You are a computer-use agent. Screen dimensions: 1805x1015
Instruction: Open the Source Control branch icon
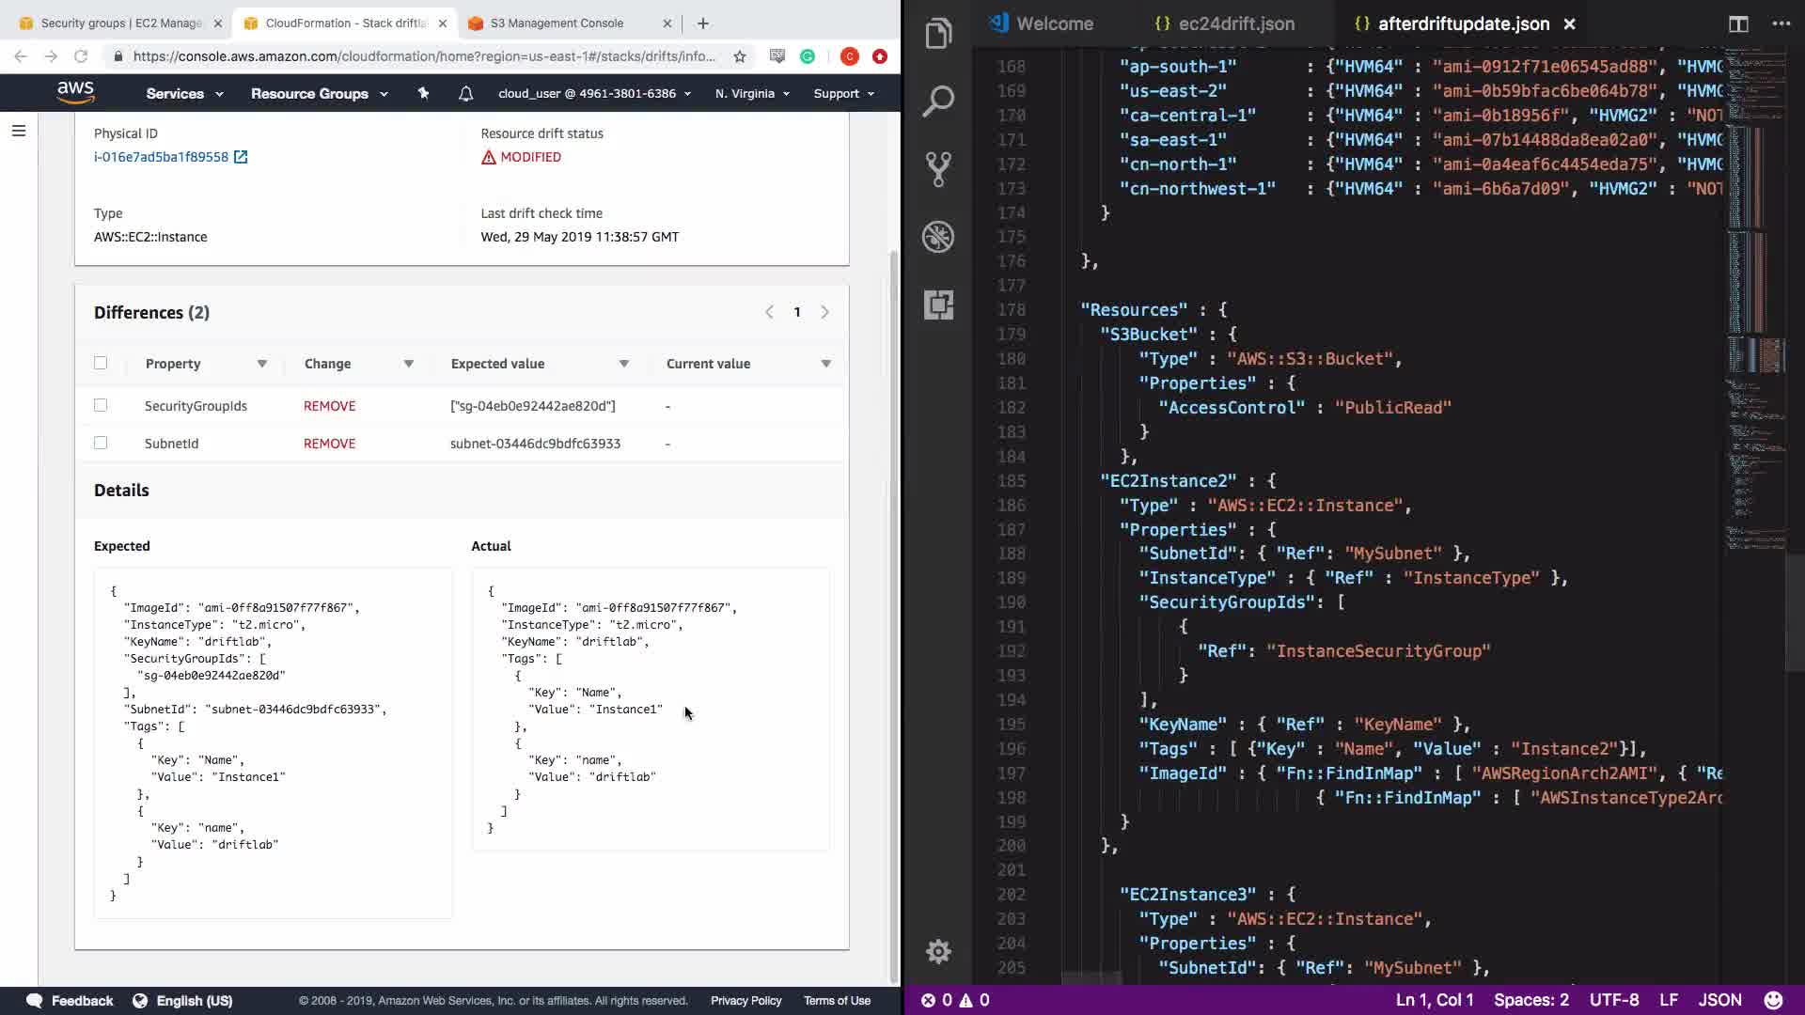point(938,169)
